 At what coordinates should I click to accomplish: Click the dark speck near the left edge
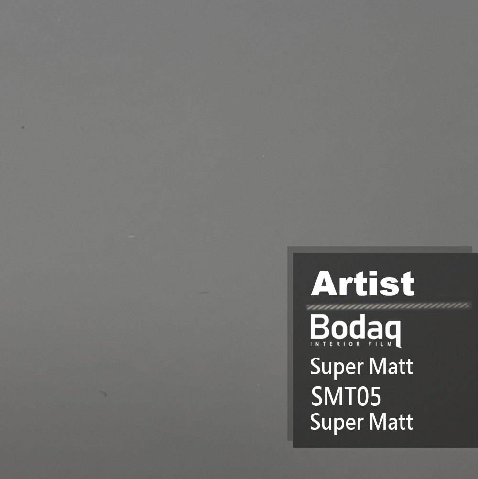(23, 127)
